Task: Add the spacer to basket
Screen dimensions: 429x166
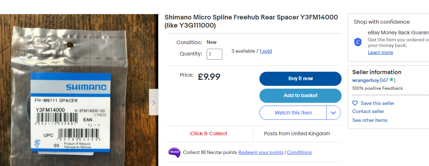Action: tap(301, 96)
